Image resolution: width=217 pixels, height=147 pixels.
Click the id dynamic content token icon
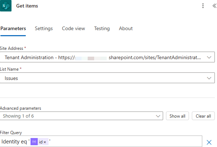(x=34, y=142)
